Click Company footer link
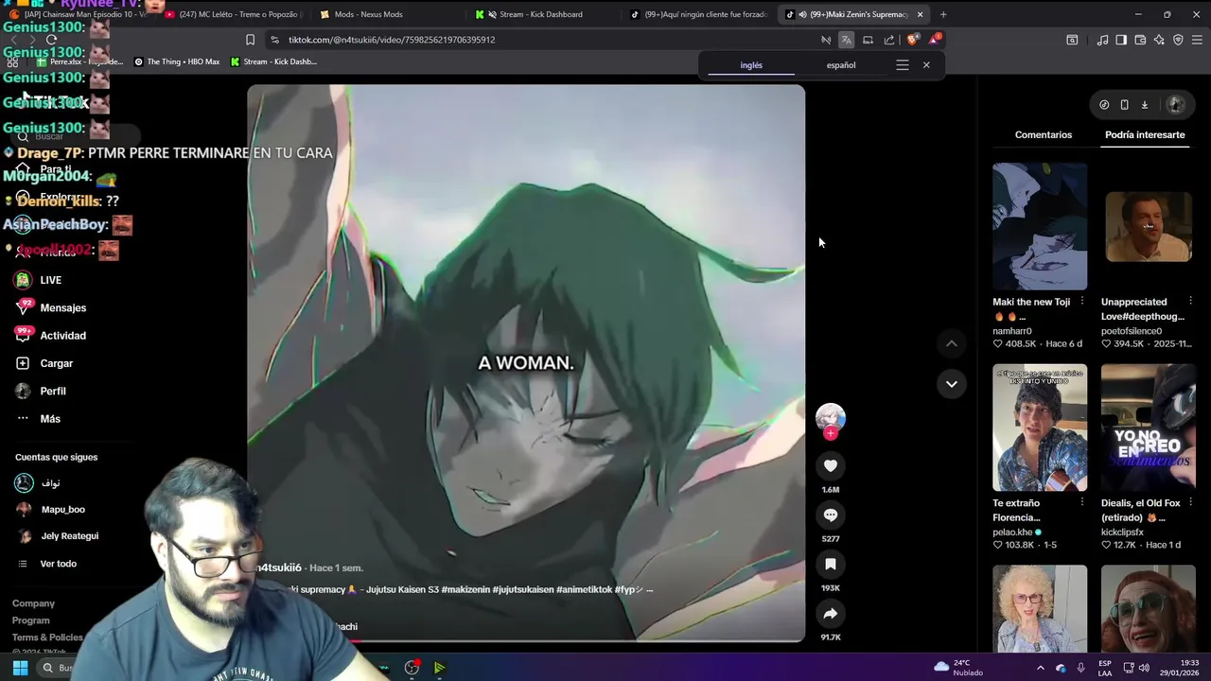Image resolution: width=1211 pixels, height=681 pixels. [x=33, y=603]
